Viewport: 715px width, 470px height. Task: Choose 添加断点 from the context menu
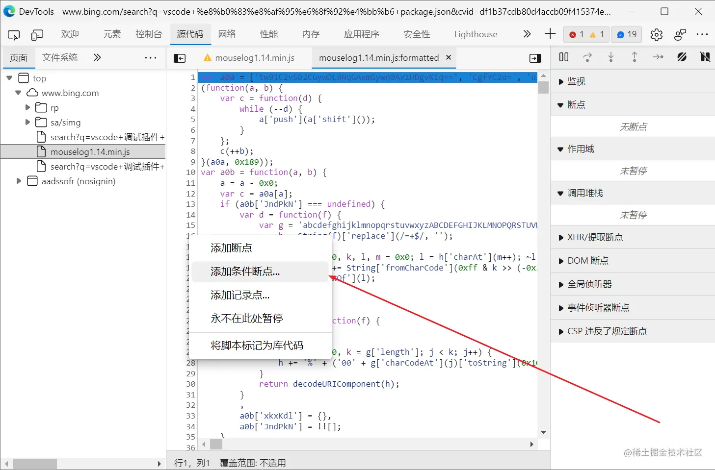[260, 248]
